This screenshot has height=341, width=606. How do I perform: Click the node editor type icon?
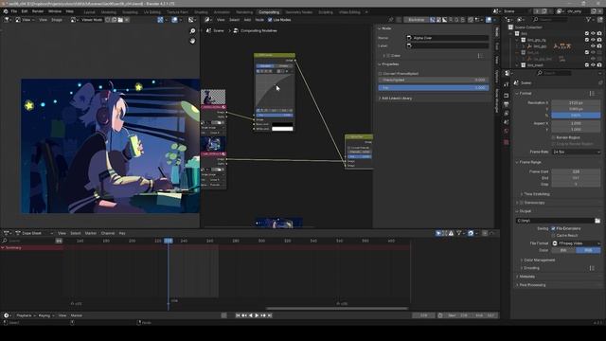click(207, 20)
